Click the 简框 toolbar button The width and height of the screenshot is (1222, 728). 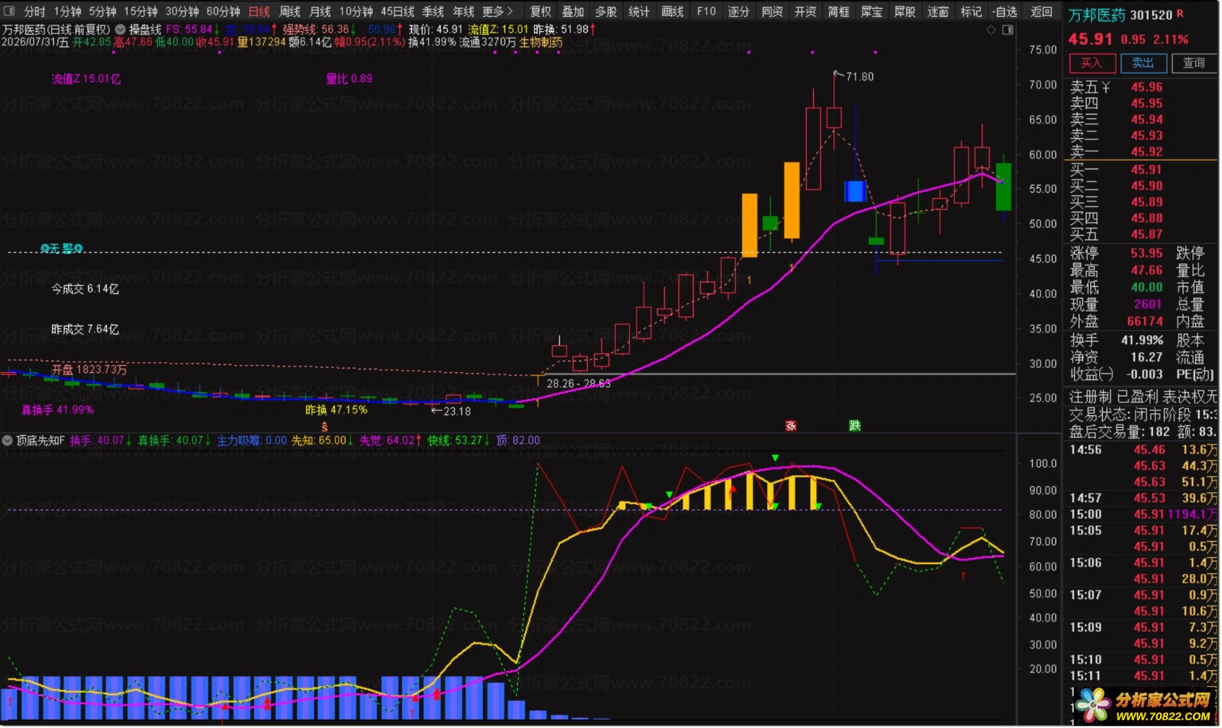[838, 11]
